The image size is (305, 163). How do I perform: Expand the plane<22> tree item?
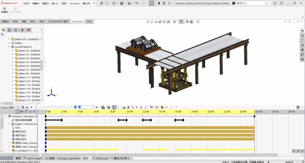[9, 39]
